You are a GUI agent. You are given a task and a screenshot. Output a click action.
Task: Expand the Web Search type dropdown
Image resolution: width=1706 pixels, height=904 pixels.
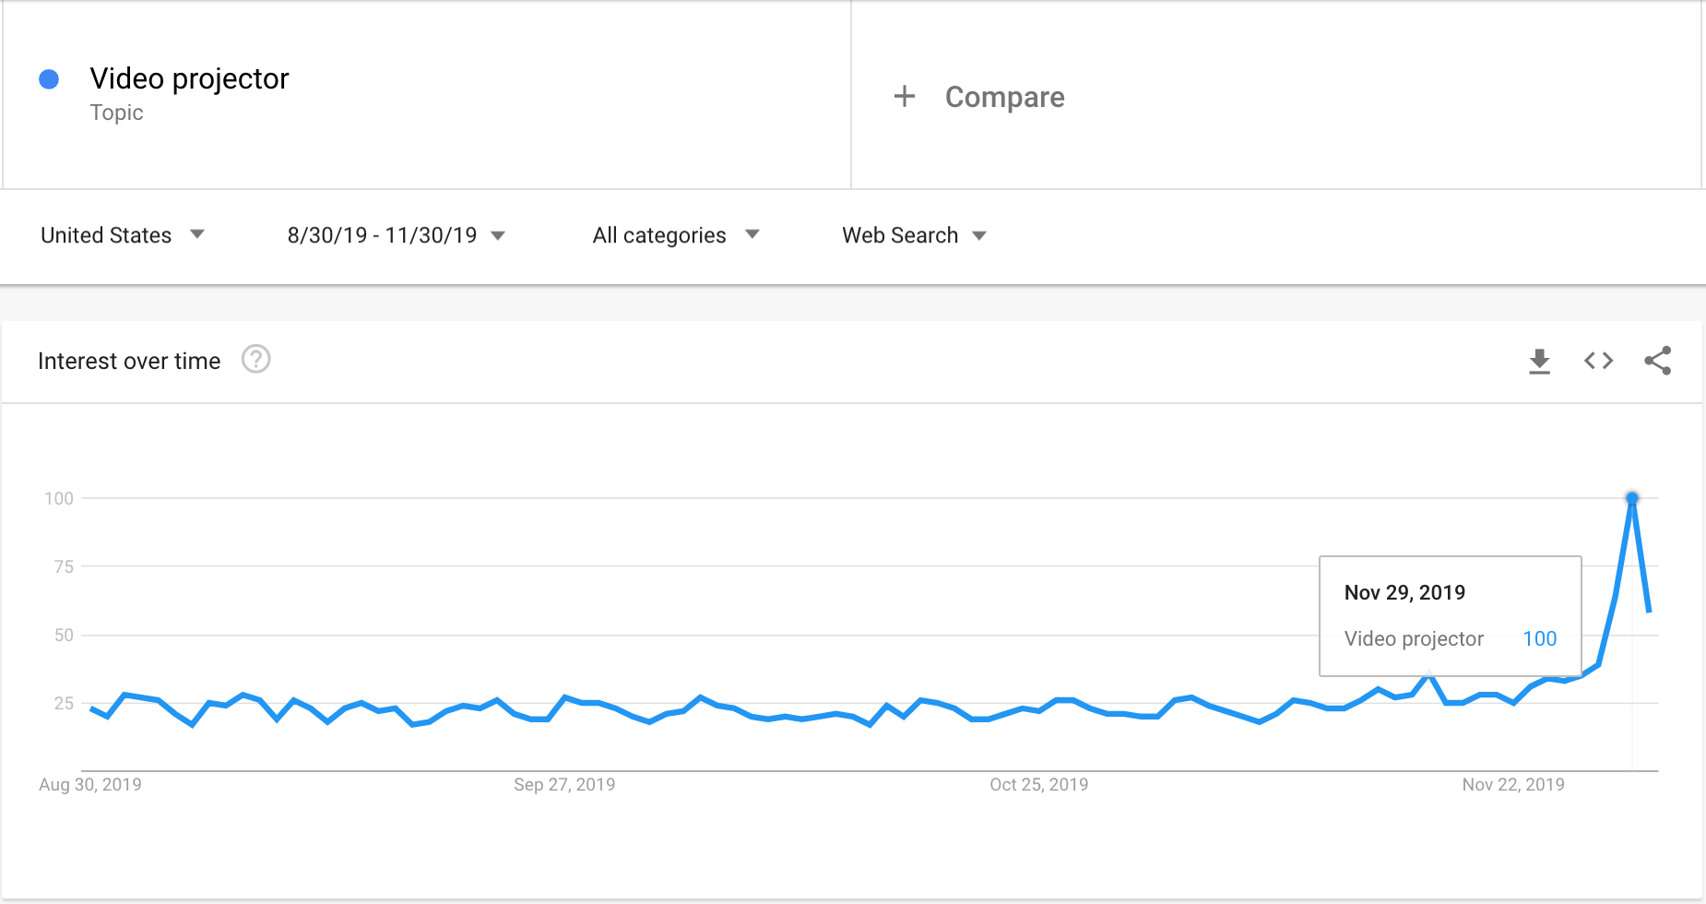coord(914,235)
